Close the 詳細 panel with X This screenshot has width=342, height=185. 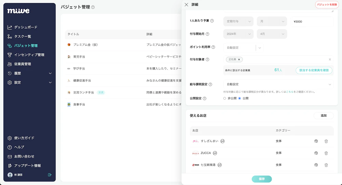tap(186, 5)
